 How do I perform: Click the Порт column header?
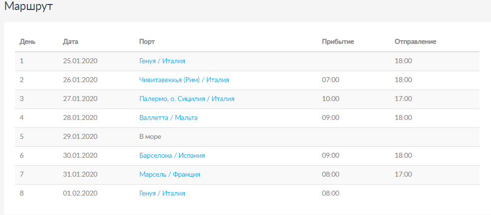[x=147, y=41]
